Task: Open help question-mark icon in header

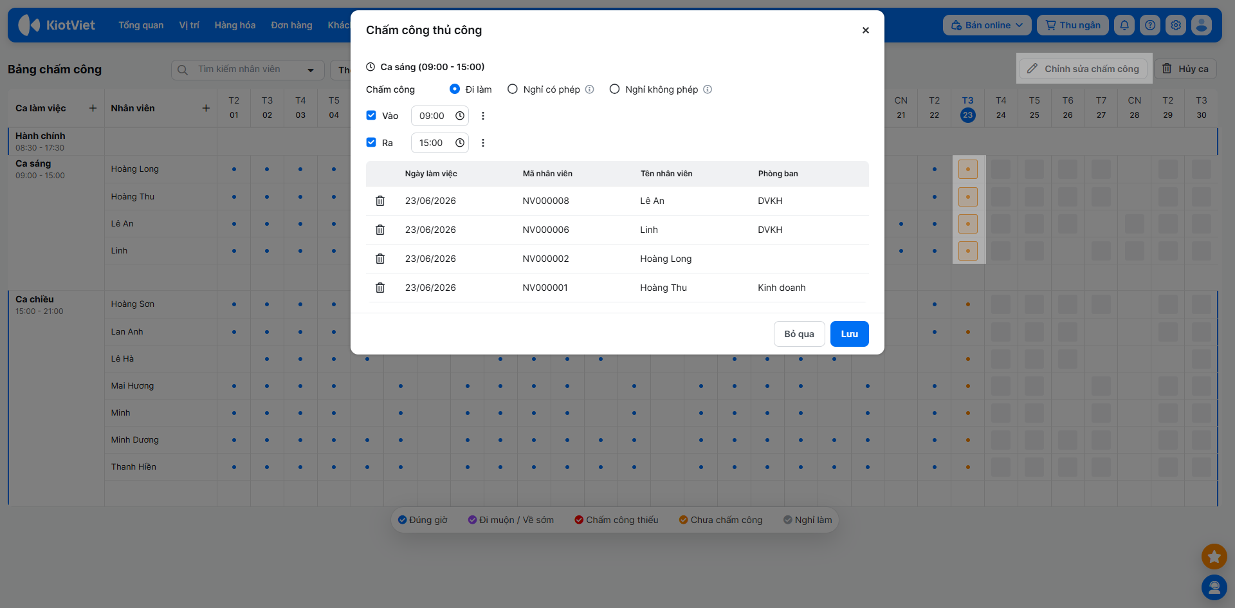Action: click(x=1150, y=25)
